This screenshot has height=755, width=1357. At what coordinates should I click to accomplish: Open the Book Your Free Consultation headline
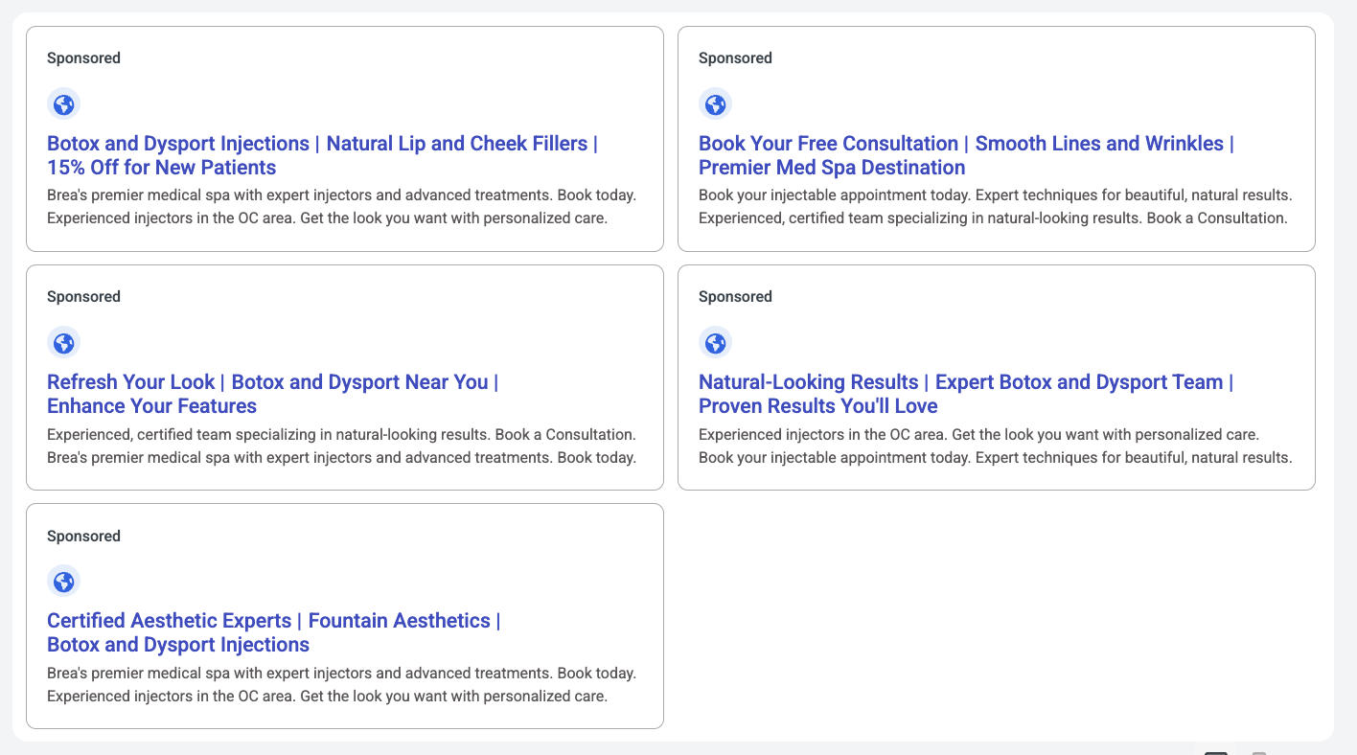[x=966, y=155]
